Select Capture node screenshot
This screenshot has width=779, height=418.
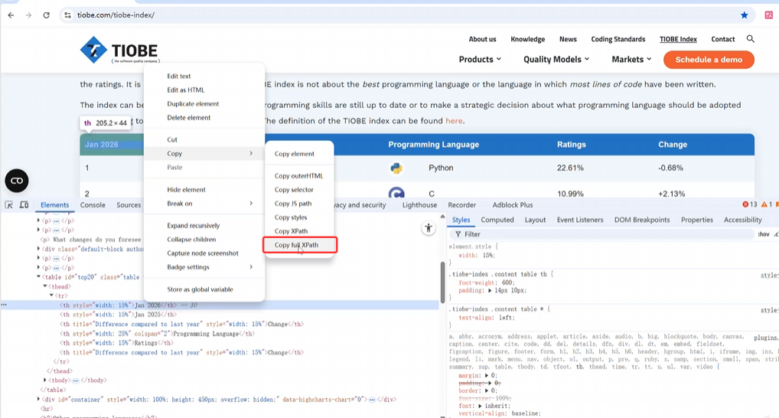pyautogui.click(x=204, y=253)
